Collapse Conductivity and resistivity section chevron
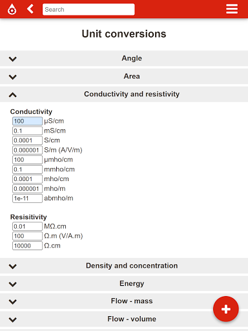Screen dimensions: 248x331 pyautogui.click(x=13, y=94)
